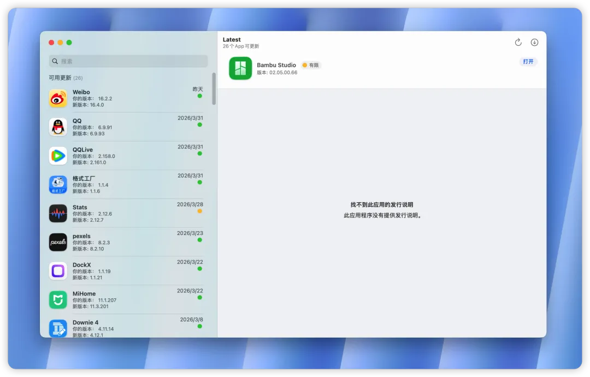Click the Weibo app icon
The width and height of the screenshot is (590, 377).
click(58, 98)
